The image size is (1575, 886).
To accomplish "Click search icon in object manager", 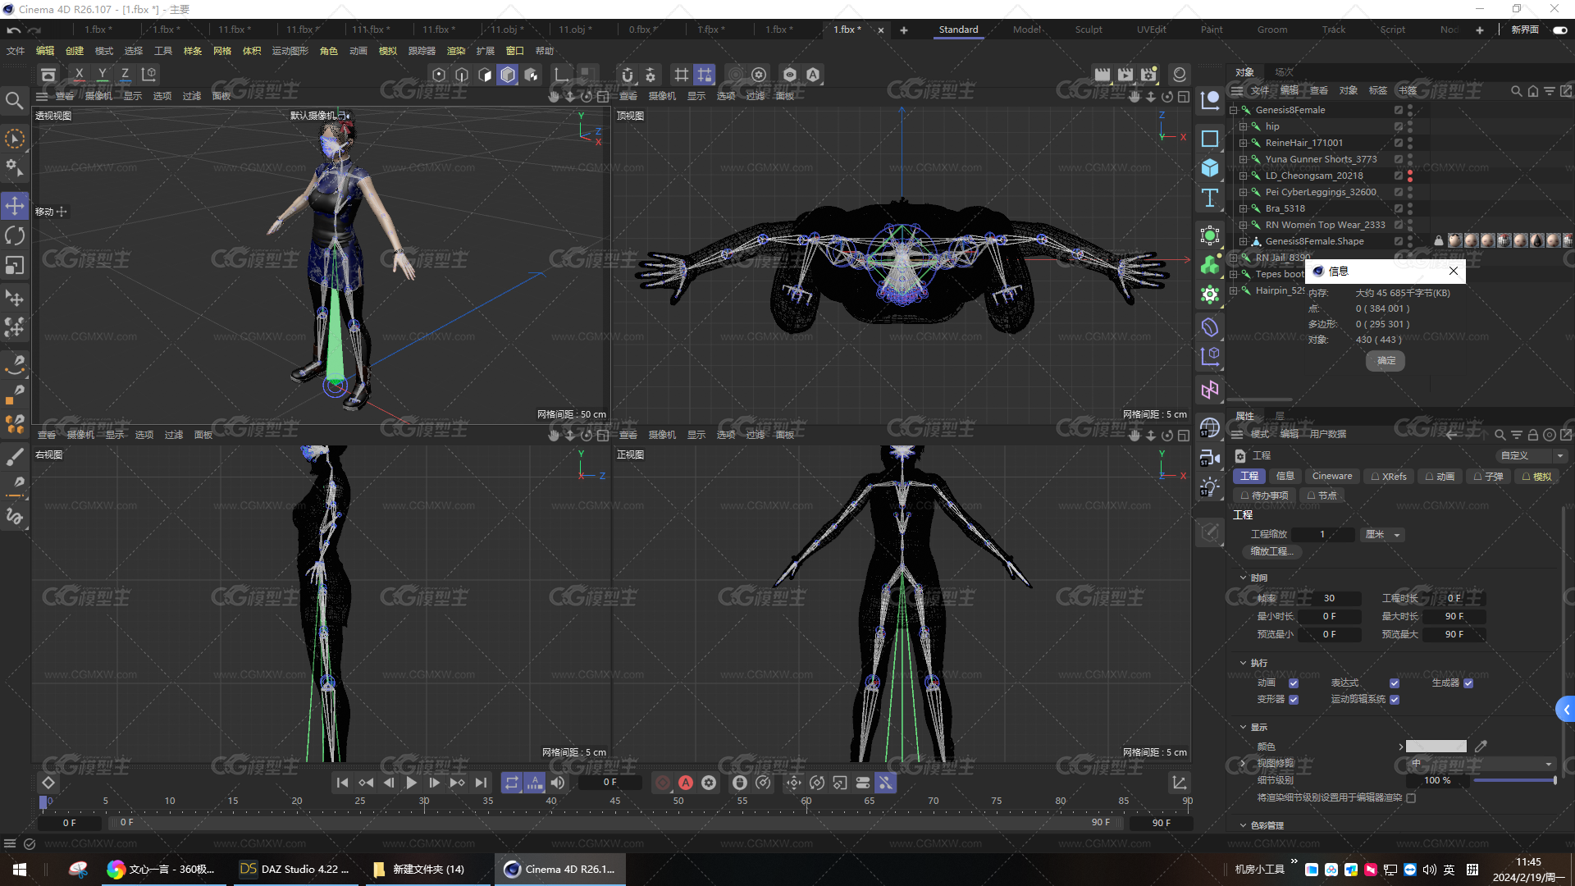I will (x=1516, y=91).
